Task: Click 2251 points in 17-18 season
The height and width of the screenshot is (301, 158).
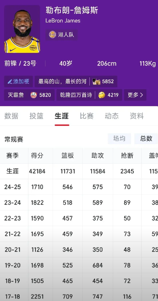Action: click(37, 297)
